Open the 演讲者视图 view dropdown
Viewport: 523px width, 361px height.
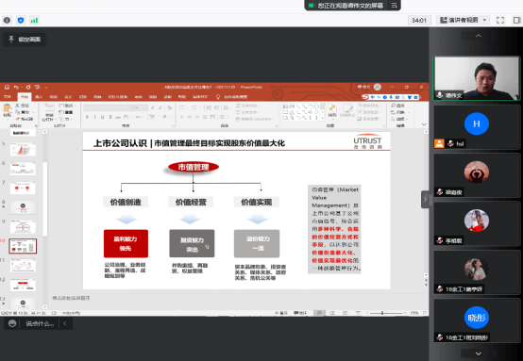click(463, 21)
